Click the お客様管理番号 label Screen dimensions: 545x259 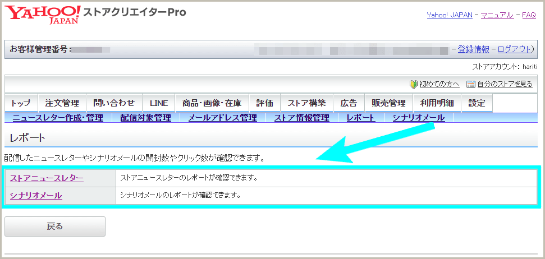point(40,49)
